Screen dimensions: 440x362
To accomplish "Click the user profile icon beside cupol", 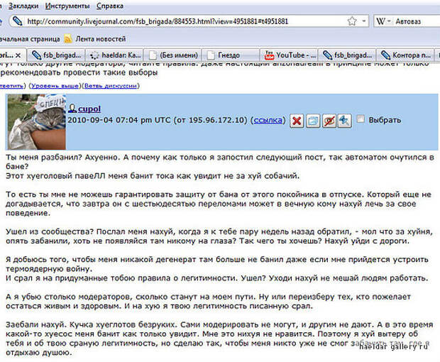I will point(72,109).
